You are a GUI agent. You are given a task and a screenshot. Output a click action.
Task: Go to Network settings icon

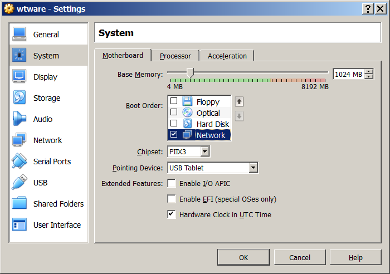pos(19,140)
